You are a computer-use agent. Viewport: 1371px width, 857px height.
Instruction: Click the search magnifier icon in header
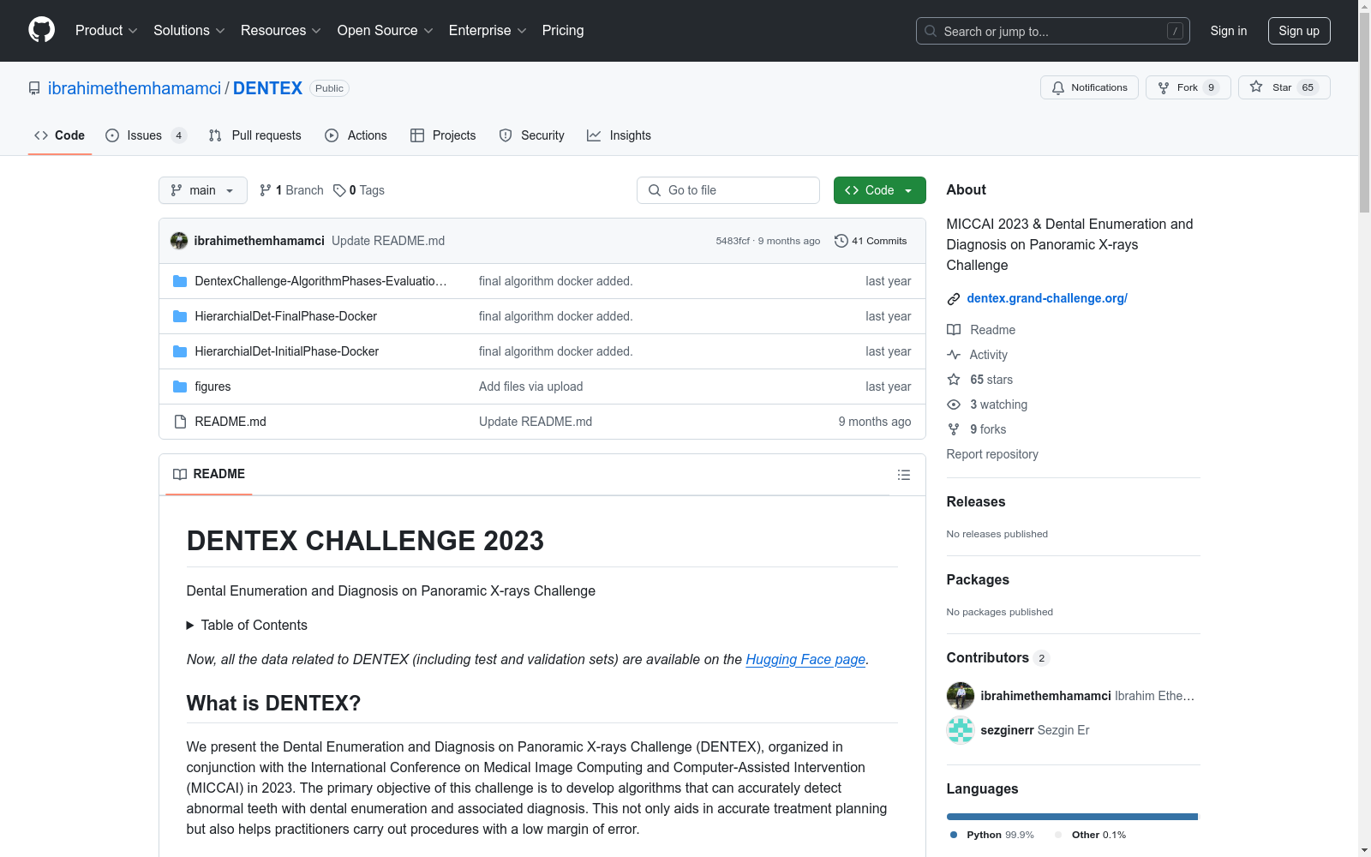point(931,31)
